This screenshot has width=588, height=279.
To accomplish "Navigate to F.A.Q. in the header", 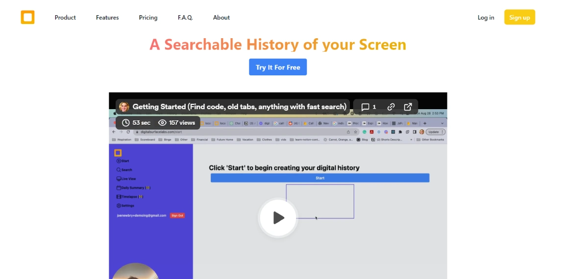I will click(x=185, y=18).
